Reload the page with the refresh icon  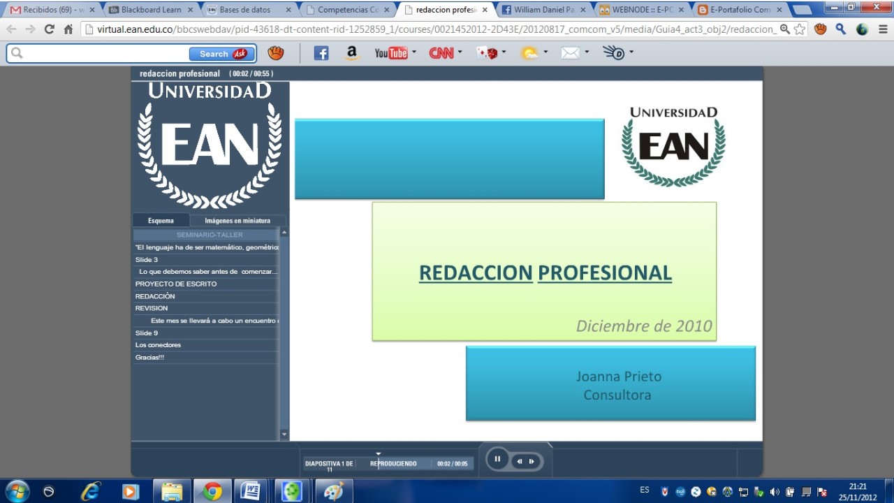(x=49, y=29)
